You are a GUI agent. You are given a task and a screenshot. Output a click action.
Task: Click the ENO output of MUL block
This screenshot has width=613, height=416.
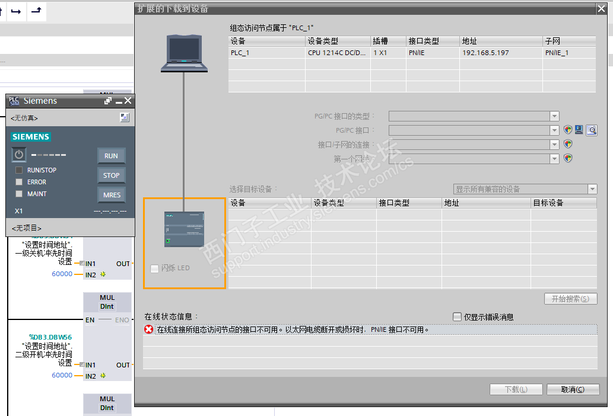pos(122,320)
